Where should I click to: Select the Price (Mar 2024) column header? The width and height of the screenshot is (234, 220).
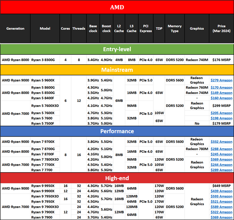(221, 29)
